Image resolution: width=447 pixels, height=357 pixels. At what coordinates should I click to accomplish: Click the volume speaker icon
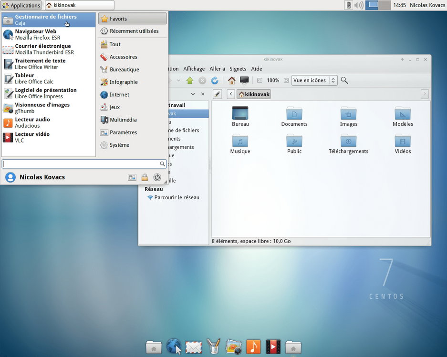[x=358, y=5]
